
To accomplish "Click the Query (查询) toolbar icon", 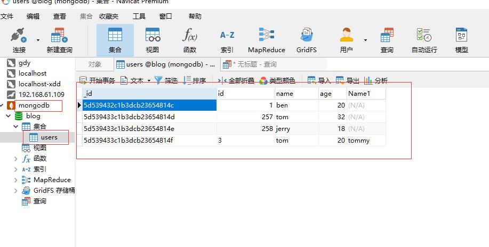I will pyautogui.click(x=387, y=35).
